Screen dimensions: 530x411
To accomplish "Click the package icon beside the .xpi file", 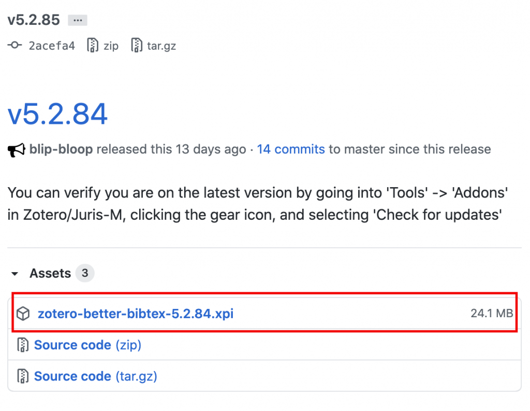I will point(23,314).
